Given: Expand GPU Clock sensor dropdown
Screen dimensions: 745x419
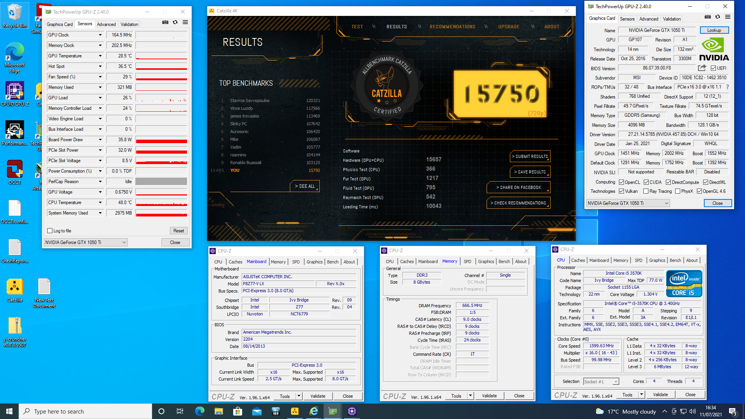Looking at the screenshot, I should click(100, 35).
